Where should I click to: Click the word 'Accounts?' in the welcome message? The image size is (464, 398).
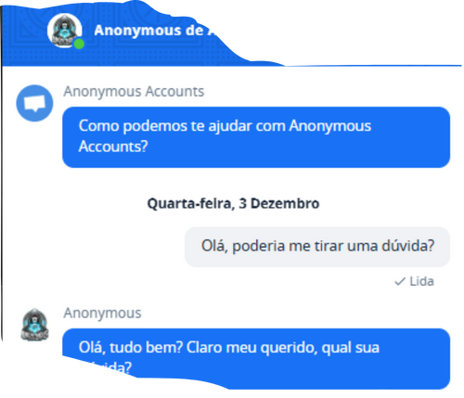113,147
